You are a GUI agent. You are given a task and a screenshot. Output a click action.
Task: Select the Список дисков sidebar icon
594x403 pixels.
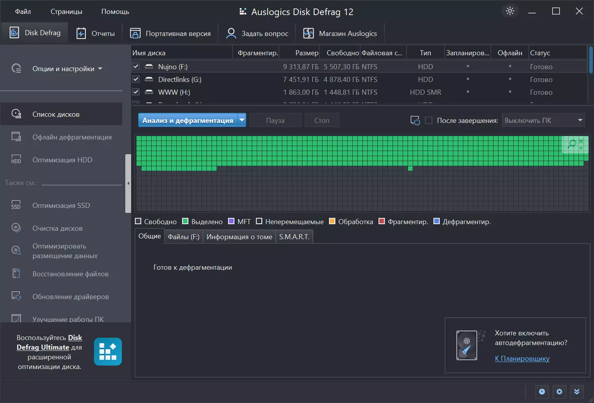[16, 114]
